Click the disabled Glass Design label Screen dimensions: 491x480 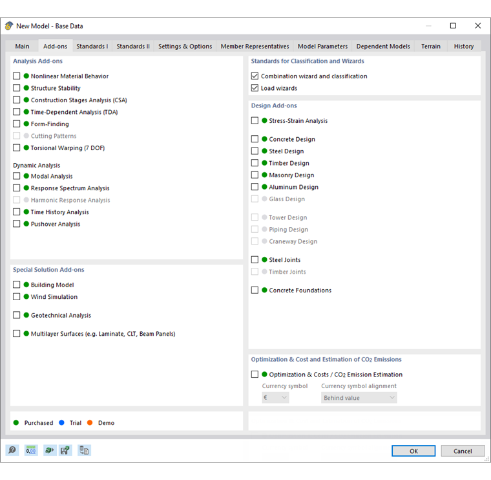tap(287, 199)
